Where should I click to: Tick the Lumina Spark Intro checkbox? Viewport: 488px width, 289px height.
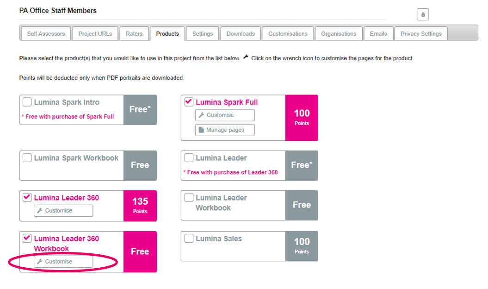tap(27, 102)
